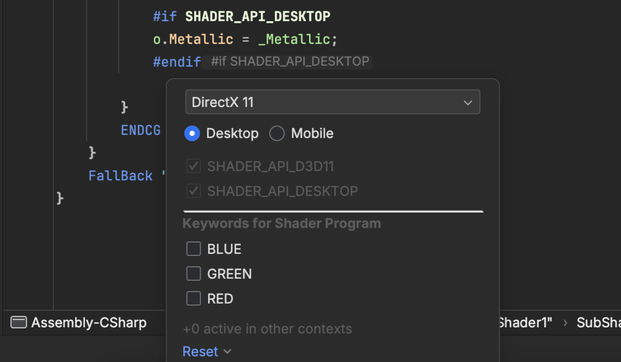Click the Assembly-CSharp module icon
This screenshot has width=621, height=362.
19,323
